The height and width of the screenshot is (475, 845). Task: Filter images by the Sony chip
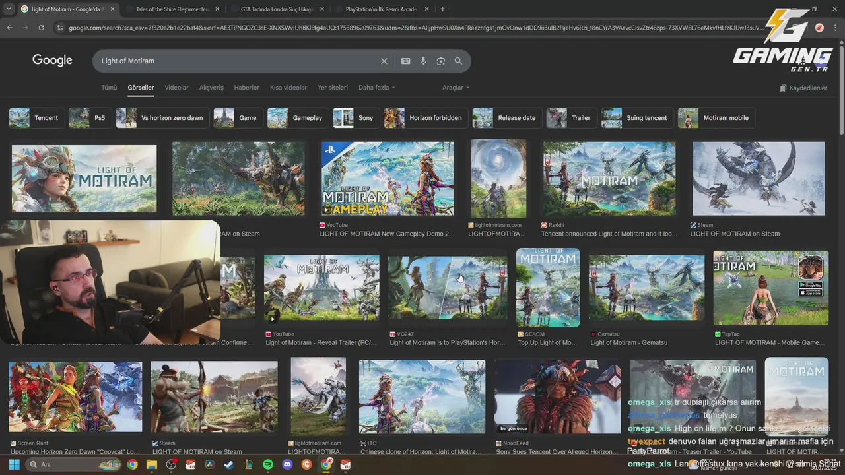pos(356,118)
